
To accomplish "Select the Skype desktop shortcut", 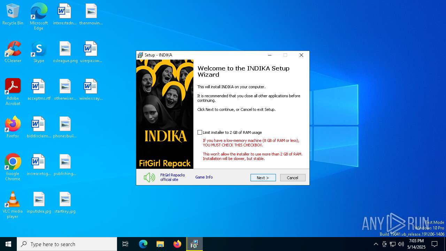I will point(39,52).
